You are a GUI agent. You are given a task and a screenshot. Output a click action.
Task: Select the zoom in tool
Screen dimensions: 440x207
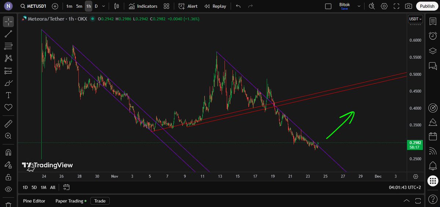[8, 136]
